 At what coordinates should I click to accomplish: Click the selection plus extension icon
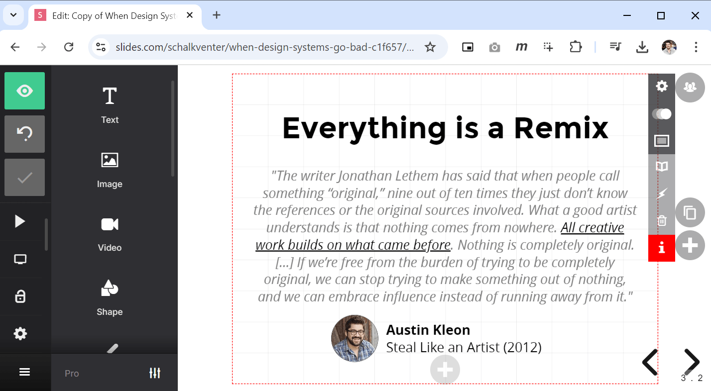click(x=548, y=47)
